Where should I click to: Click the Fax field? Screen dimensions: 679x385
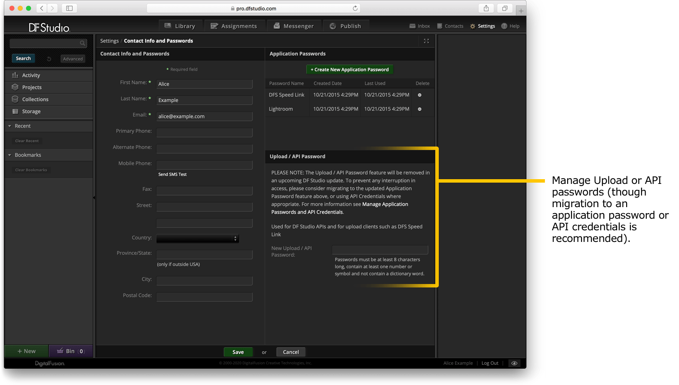204,191
